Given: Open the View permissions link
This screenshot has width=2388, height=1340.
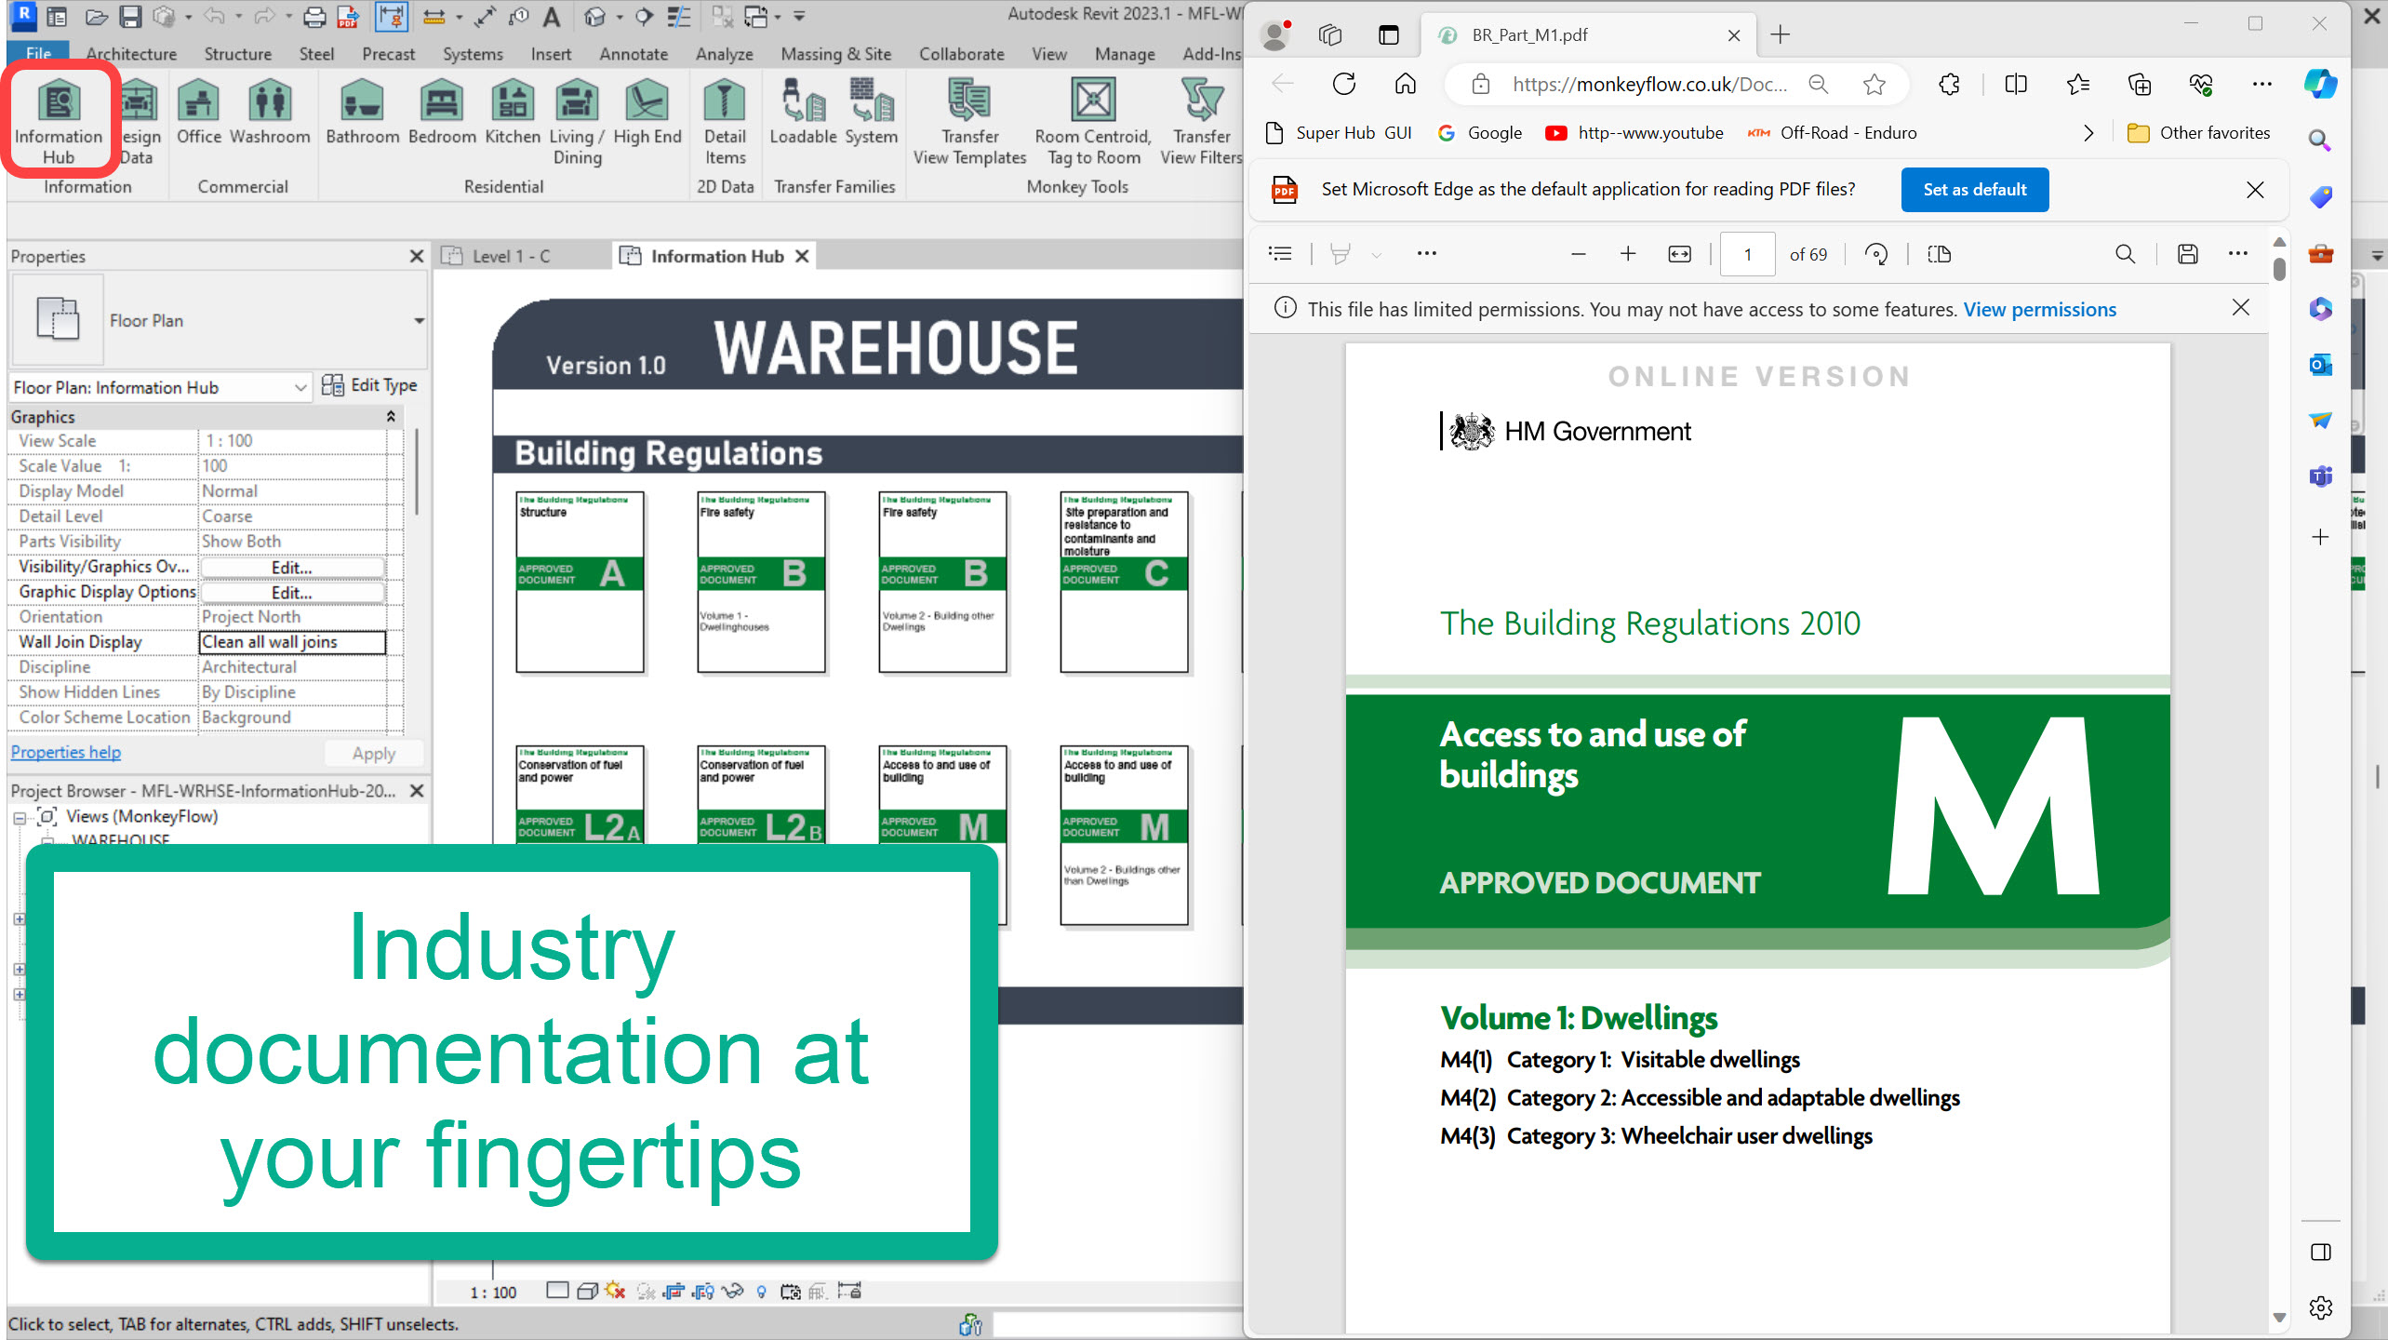Looking at the screenshot, I should pos(2039,310).
